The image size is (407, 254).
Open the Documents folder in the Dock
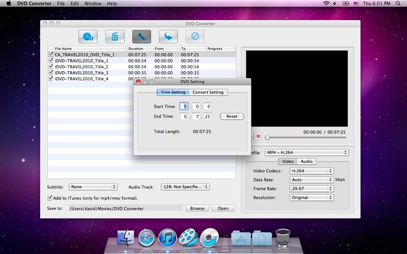point(262,238)
